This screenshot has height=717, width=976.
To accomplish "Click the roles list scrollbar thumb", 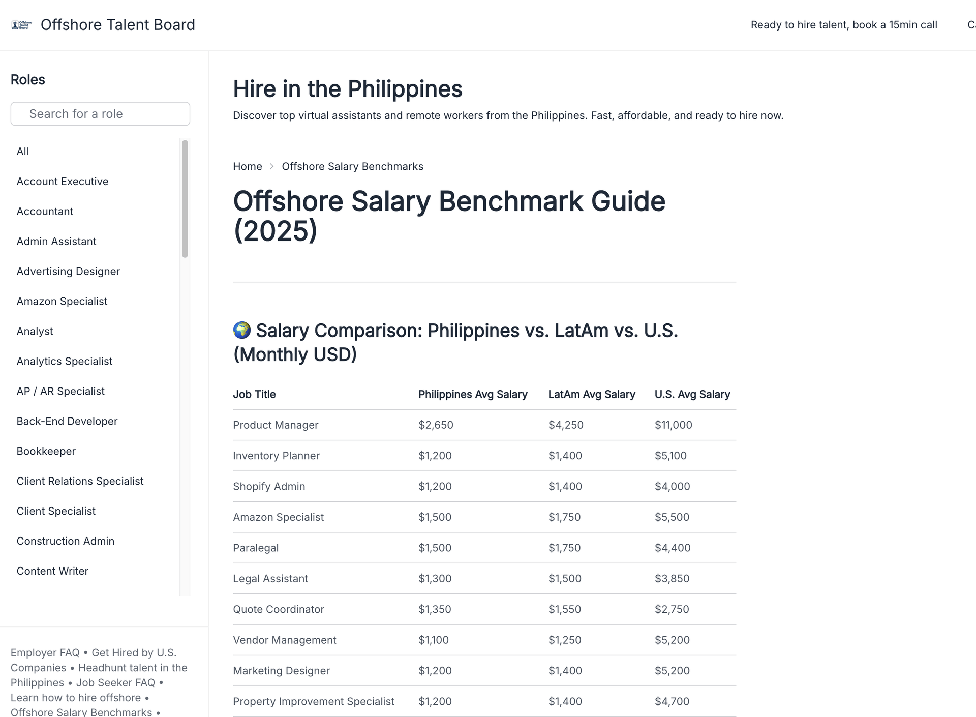I will [x=185, y=199].
